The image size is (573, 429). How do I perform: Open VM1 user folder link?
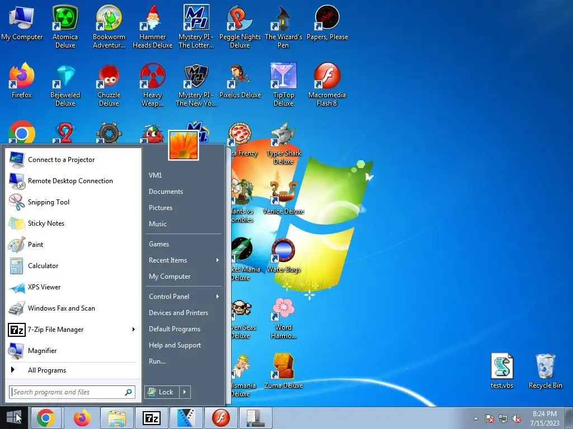pyautogui.click(x=184, y=175)
